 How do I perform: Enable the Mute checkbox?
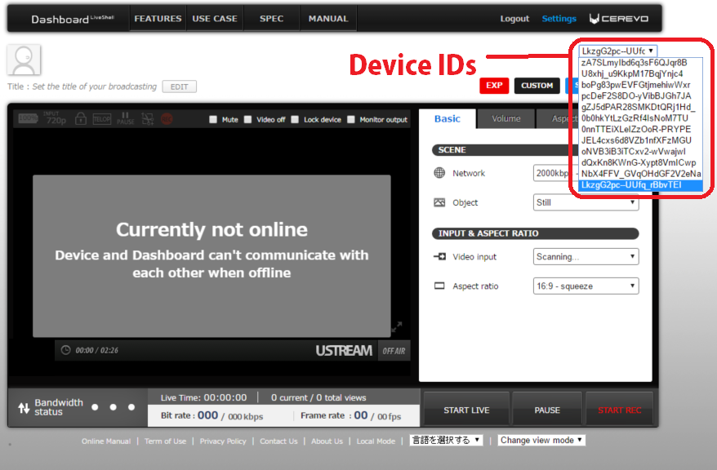tap(213, 119)
